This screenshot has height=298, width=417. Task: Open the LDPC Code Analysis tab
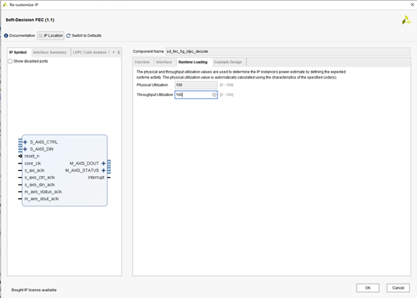pyautogui.click(x=90, y=52)
